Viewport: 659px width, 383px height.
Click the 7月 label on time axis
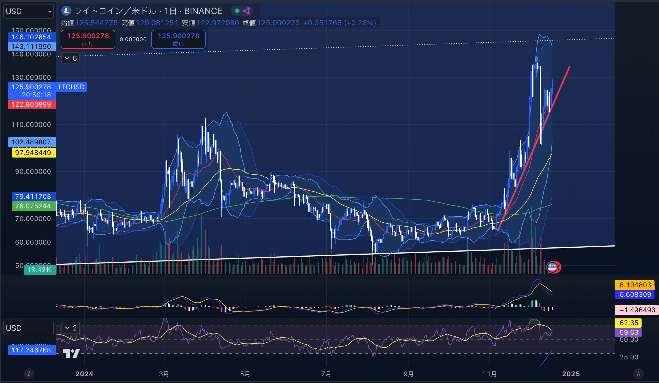(326, 374)
